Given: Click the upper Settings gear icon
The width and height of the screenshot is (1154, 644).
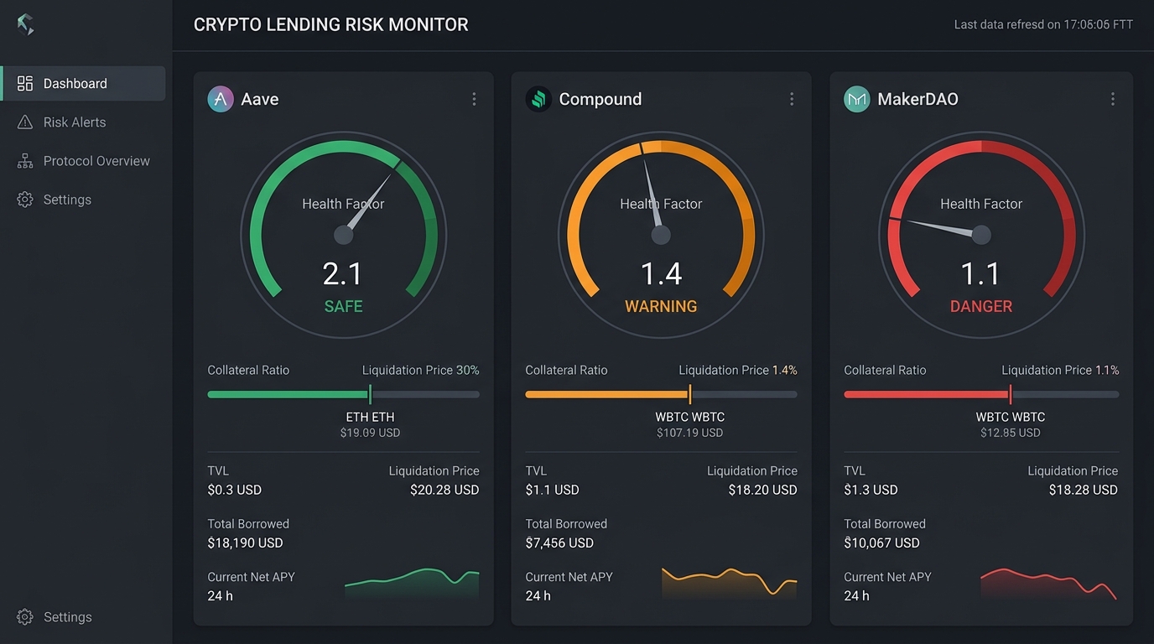Looking at the screenshot, I should tap(25, 200).
